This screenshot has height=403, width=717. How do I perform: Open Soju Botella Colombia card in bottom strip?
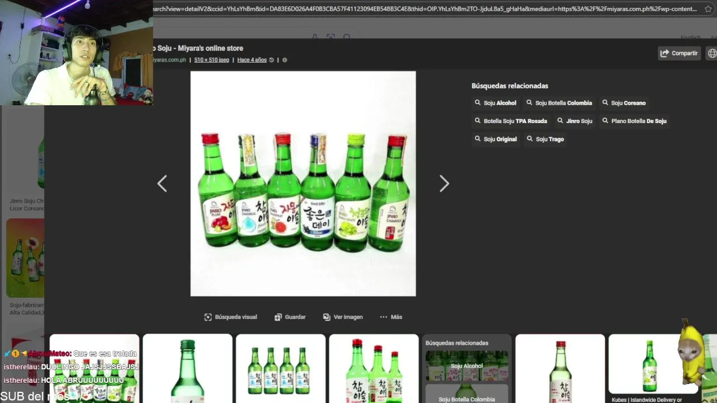pyautogui.click(x=467, y=394)
